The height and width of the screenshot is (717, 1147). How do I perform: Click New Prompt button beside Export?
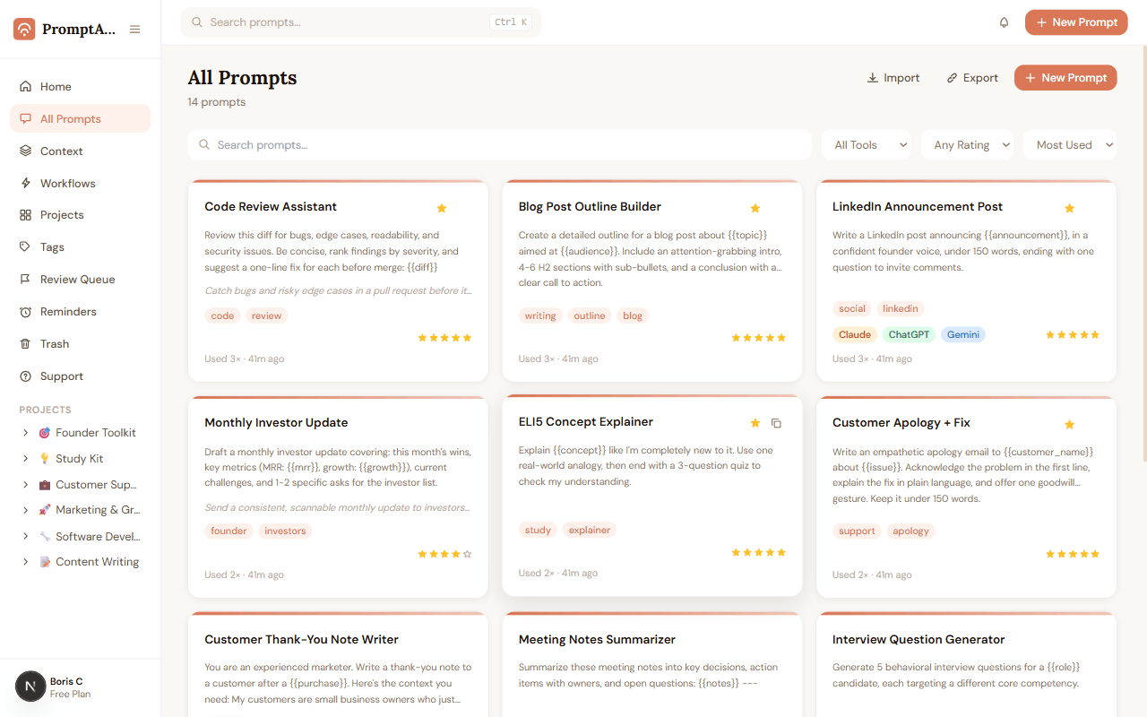1065,78
